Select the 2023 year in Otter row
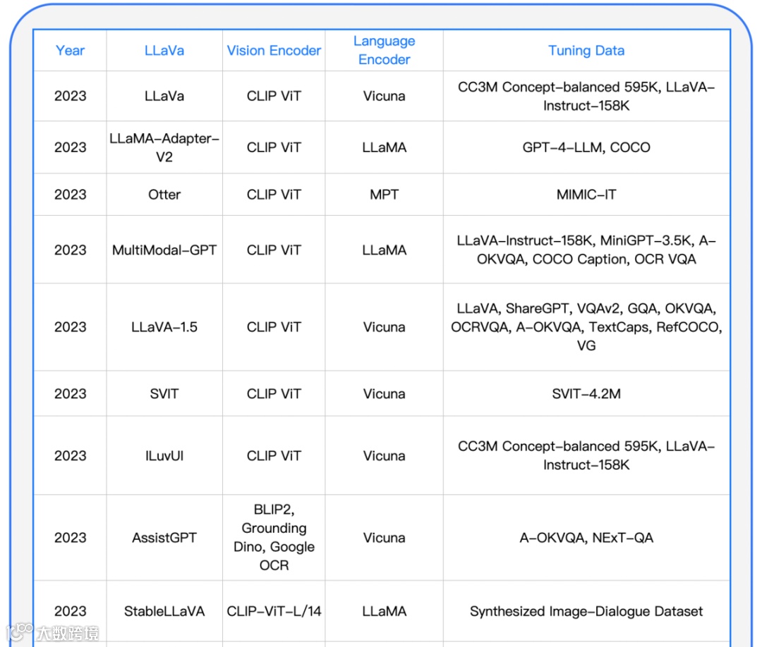Screen dimensions: 762x647 tap(70, 195)
